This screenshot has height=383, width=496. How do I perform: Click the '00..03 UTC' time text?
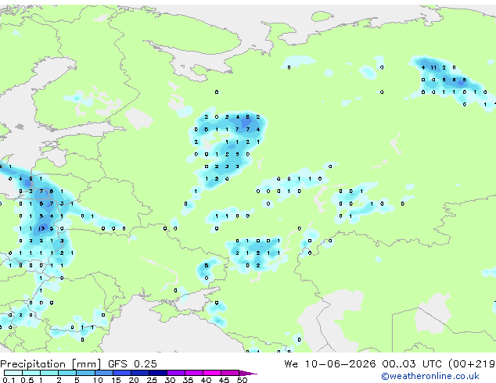point(412,364)
